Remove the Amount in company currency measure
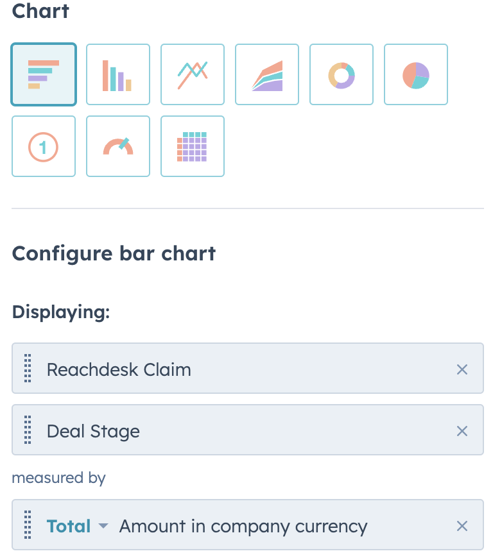Screen dimensions: 493x558 (462, 526)
